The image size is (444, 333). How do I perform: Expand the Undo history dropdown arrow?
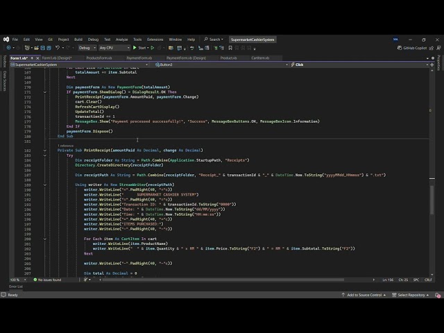pyautogui.click(x=63, y=48)
